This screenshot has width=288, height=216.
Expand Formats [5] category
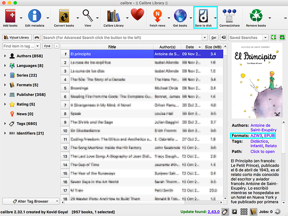pos(5,85)
